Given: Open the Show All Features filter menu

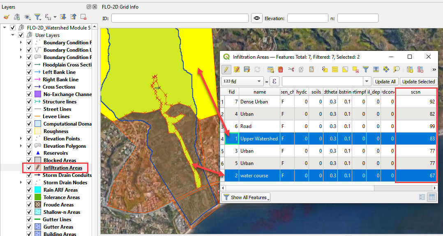Looking at the screenshot, I should click(x=246, y=197).
